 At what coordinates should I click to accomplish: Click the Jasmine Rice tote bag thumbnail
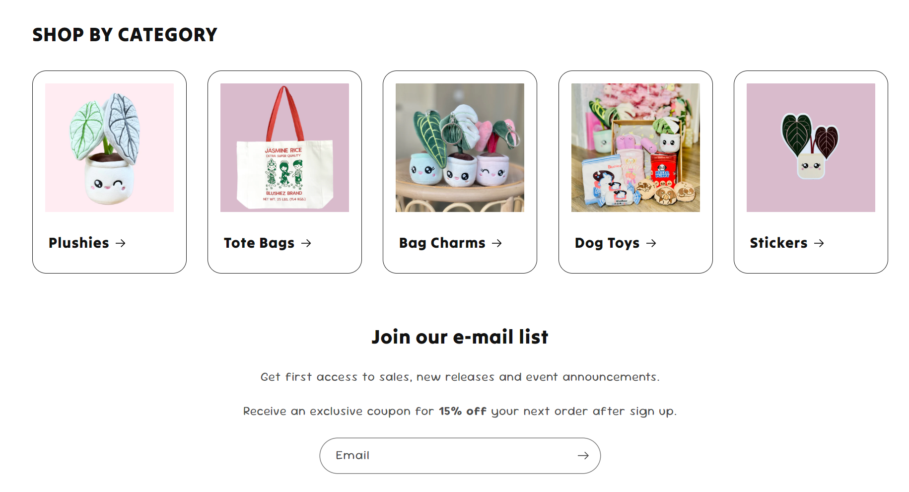(x=284, y=147)
